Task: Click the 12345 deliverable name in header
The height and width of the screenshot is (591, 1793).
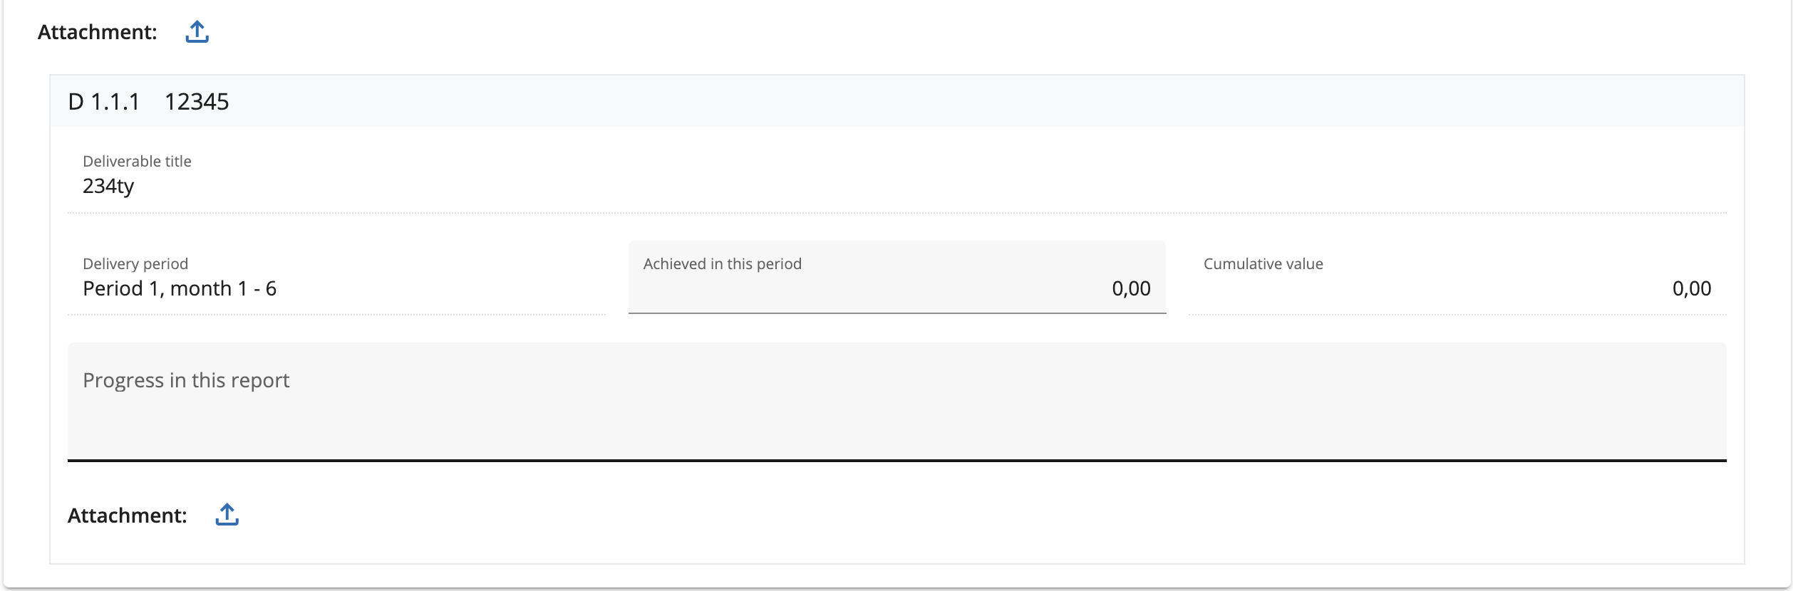Action: pyautogui.click(x=197, y=102)
